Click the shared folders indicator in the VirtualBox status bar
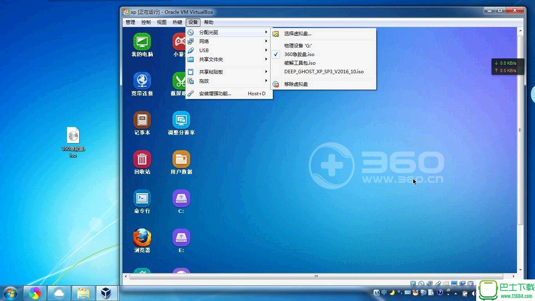The image size is (535, 301). pos(446,283)
